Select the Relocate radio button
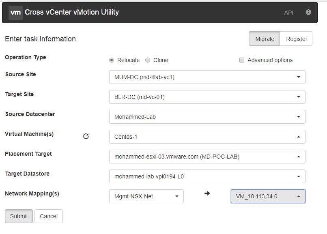 coord(112,60)
